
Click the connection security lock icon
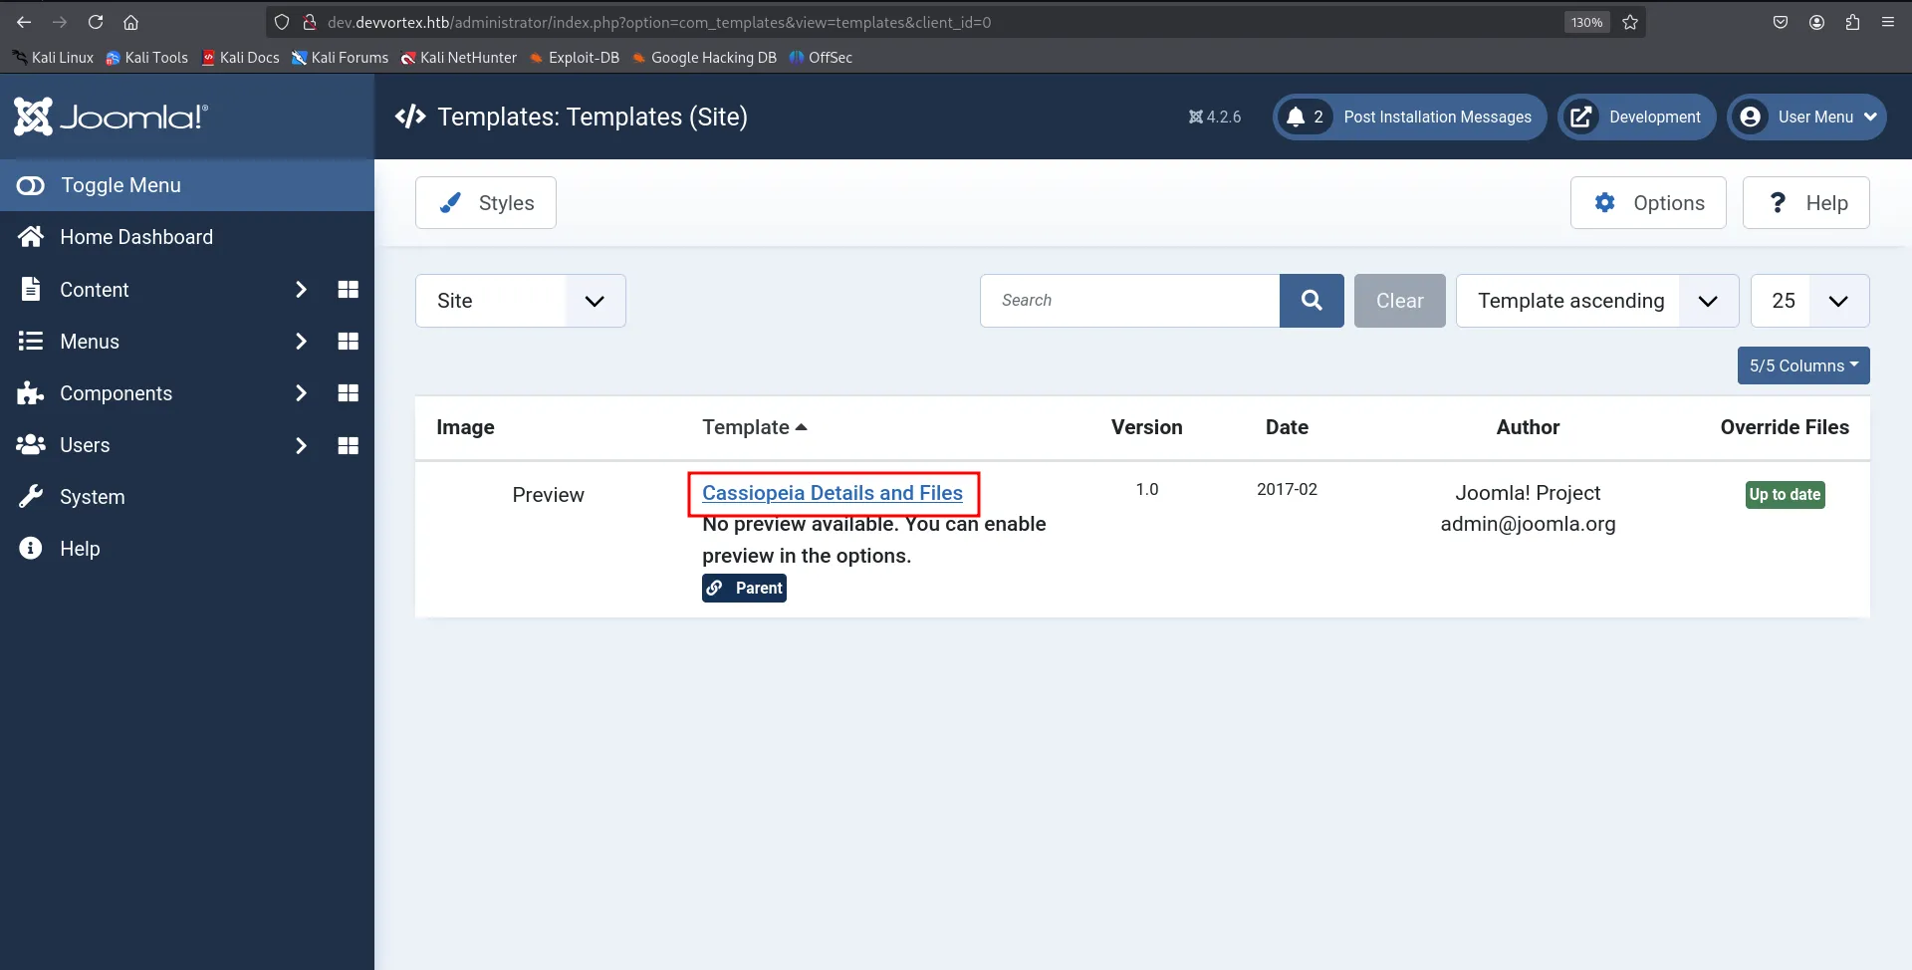310,22
